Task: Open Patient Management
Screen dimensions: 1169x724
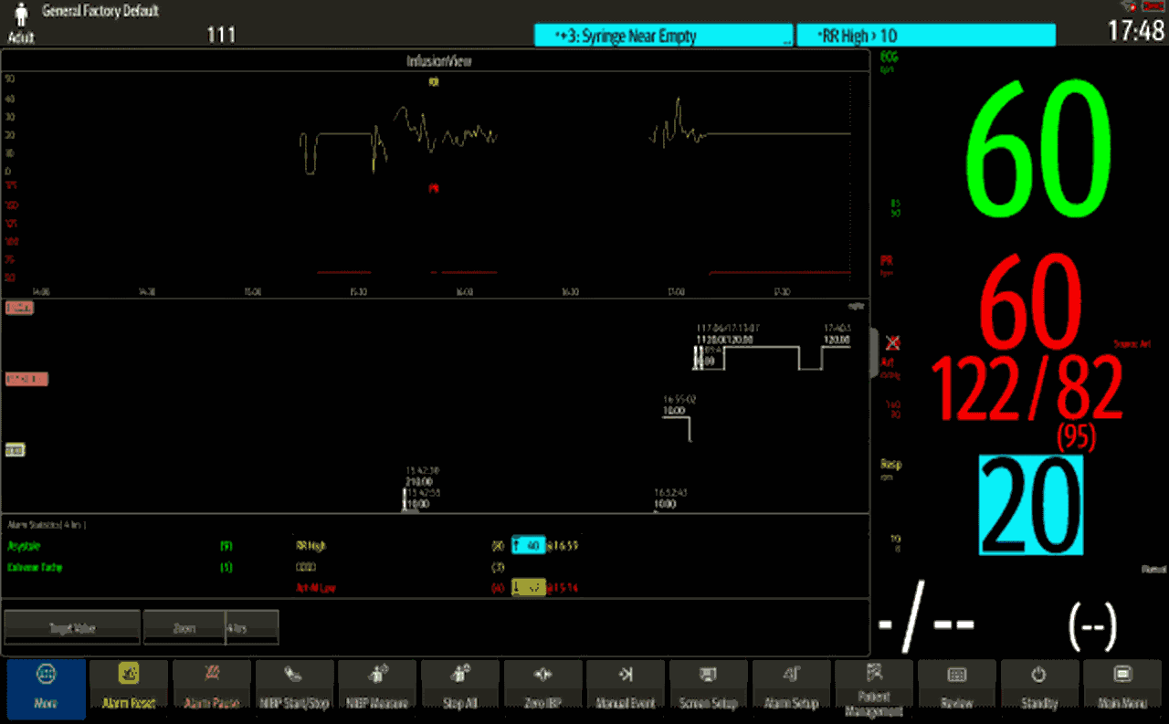Action: pos(874,689)
